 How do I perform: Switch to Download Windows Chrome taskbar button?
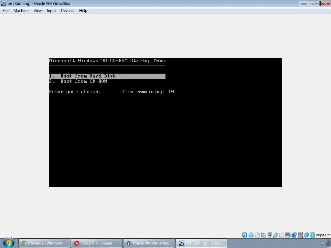point(44,243)
